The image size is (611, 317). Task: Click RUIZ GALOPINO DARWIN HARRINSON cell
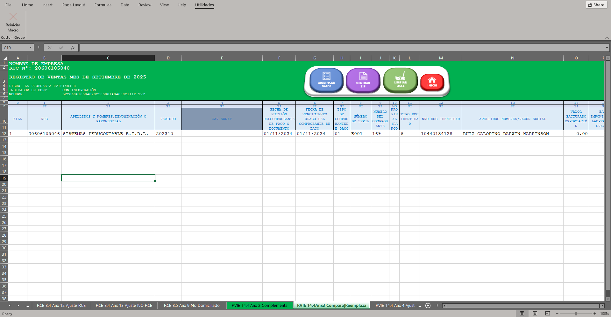coord(512,133)
